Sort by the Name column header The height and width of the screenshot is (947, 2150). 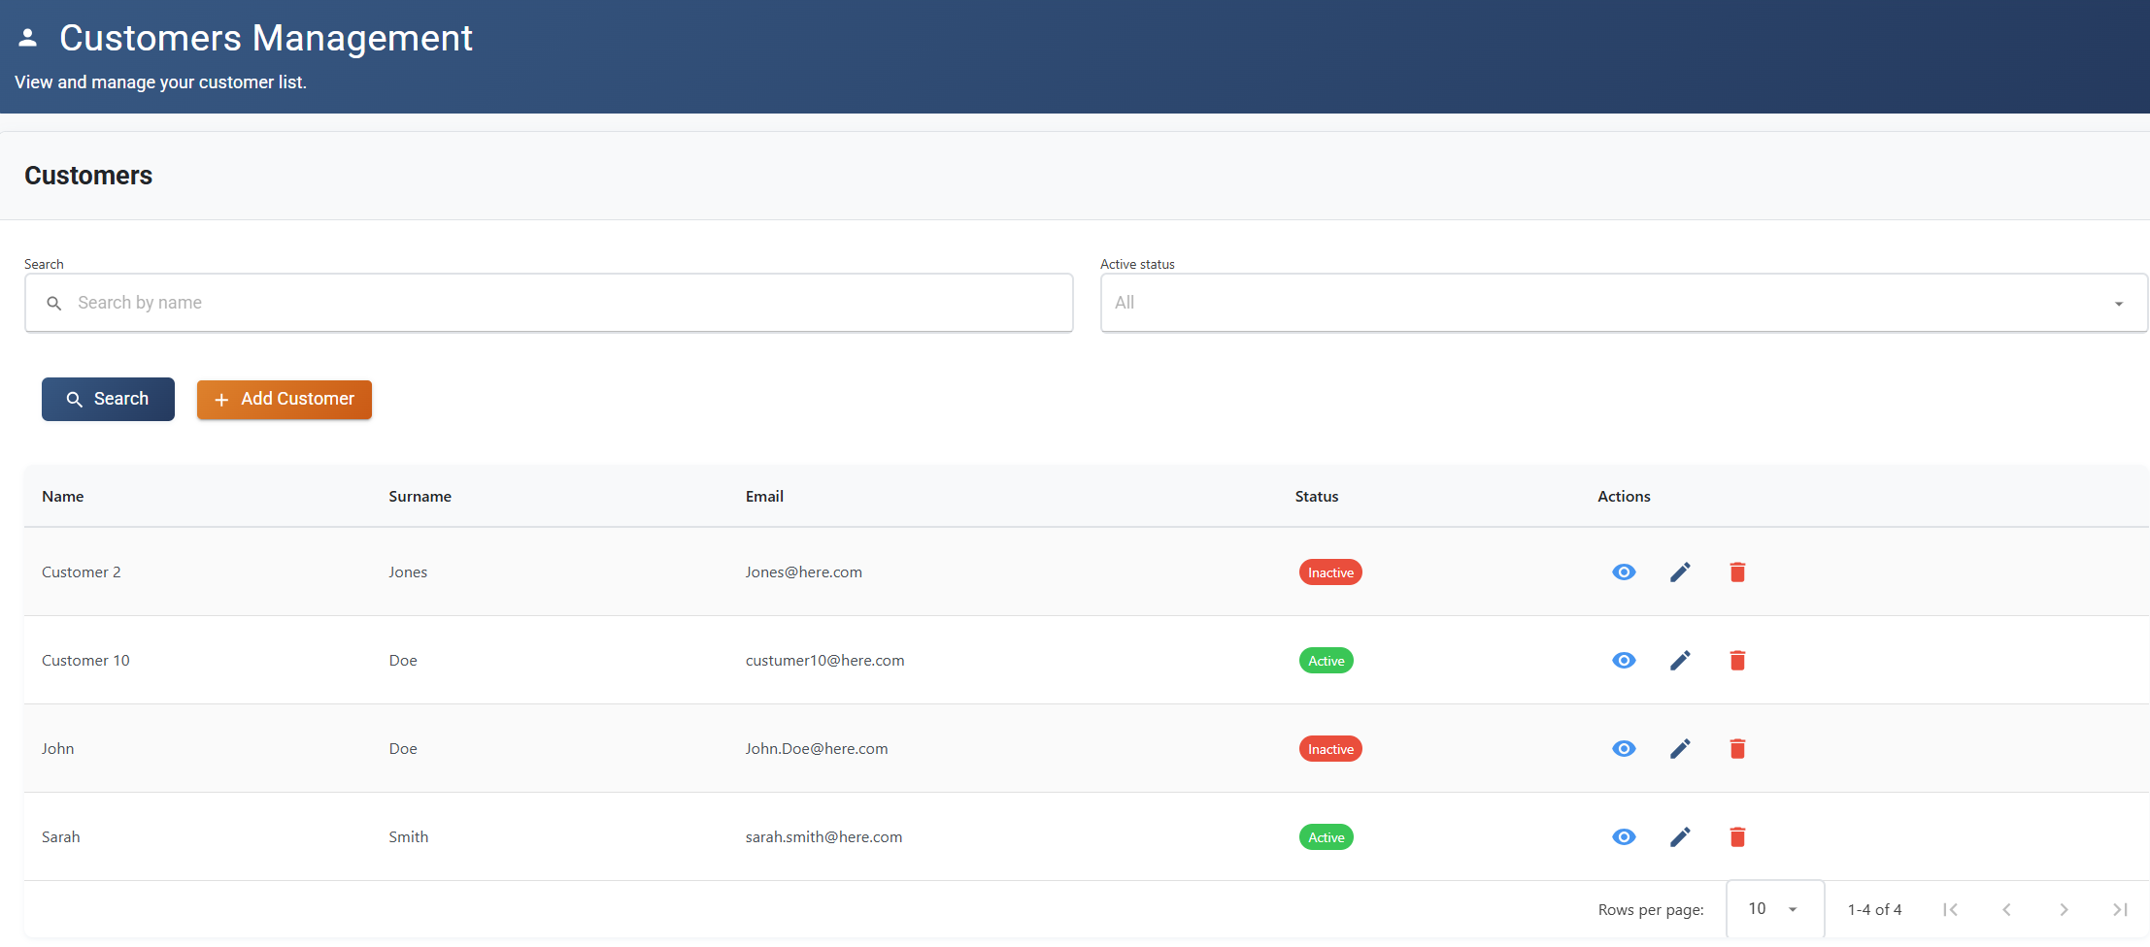pos(63,497)
